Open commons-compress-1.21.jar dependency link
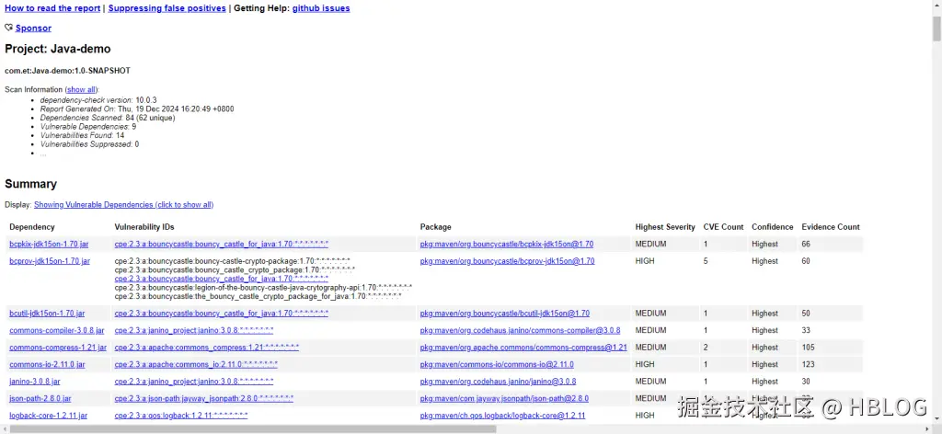This screenshot has height=434, width=942. (58, 348)
